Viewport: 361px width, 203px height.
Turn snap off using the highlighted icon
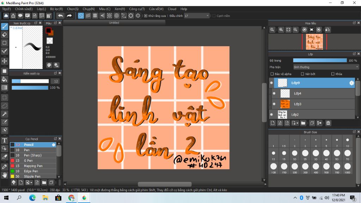(x=81, y=16)
